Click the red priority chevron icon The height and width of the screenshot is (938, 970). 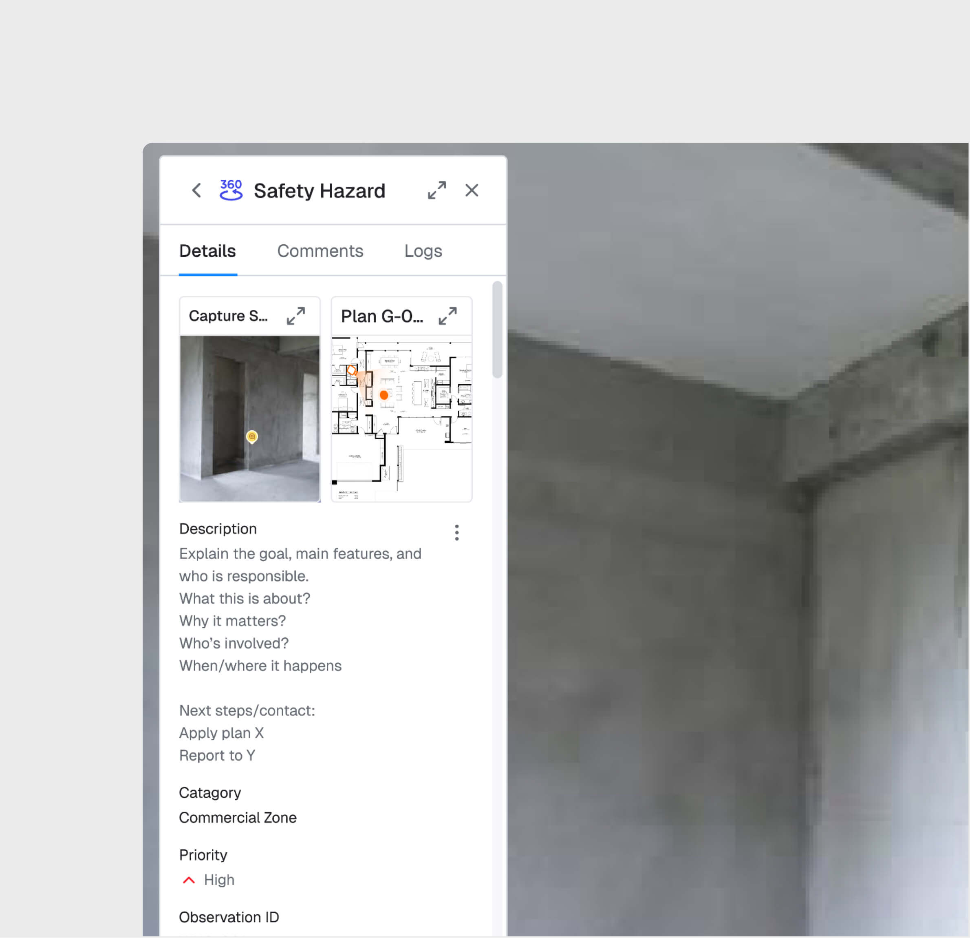click(x=189, y=880)
